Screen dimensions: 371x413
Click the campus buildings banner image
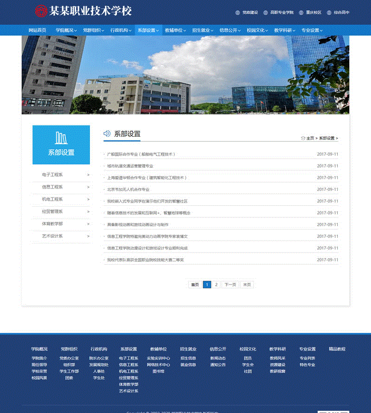pyautogui.click(x=185, y=75)
